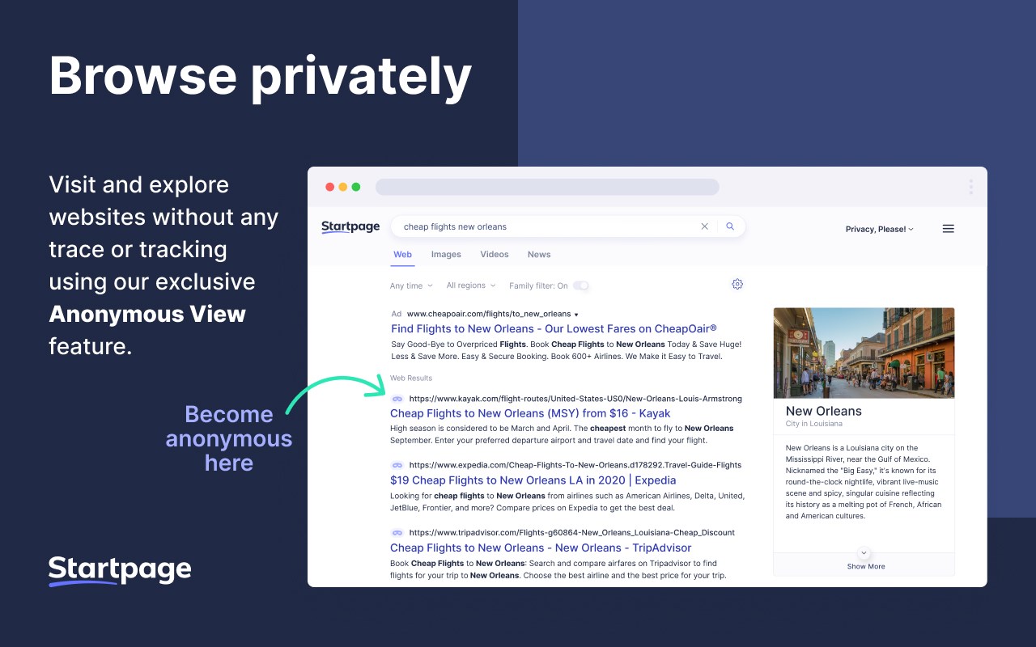This screenshot has width=1036, height=647.
Task: Expand the All regions dropdown
Action: (x=469, y=285)
